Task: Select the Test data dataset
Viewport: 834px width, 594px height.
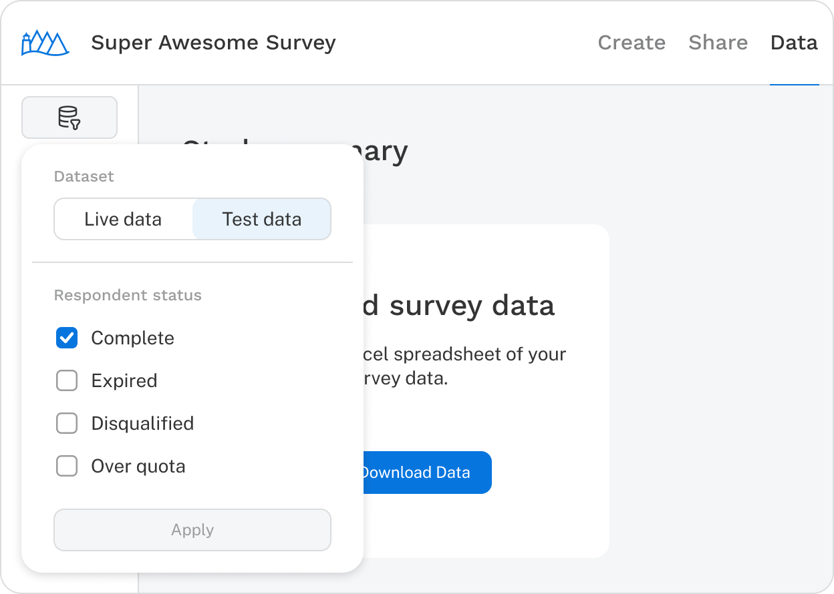Action: click(x=261, y=219)
